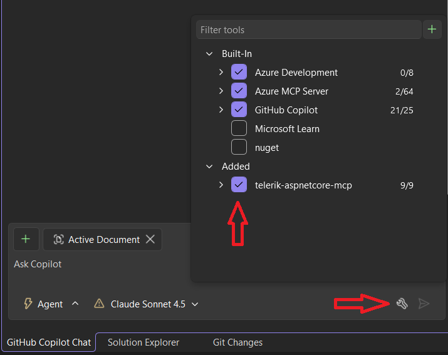Click the Built-In group heading text
Image resolution: width=448 pixels, height=355 pixels.
(x=237, y=54)
